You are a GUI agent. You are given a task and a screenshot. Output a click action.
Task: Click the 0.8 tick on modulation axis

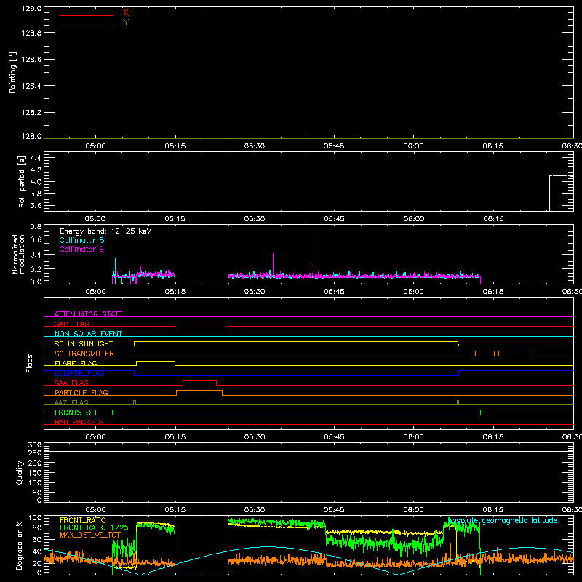pyautogui.click(x=36, y=227)
